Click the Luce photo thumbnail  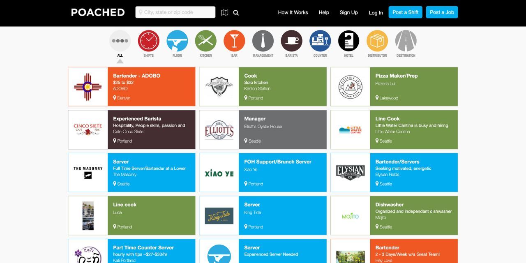88,215
